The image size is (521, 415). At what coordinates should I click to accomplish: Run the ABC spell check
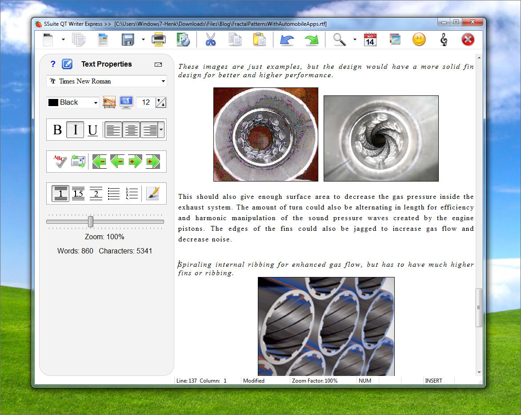click(60, 162)
